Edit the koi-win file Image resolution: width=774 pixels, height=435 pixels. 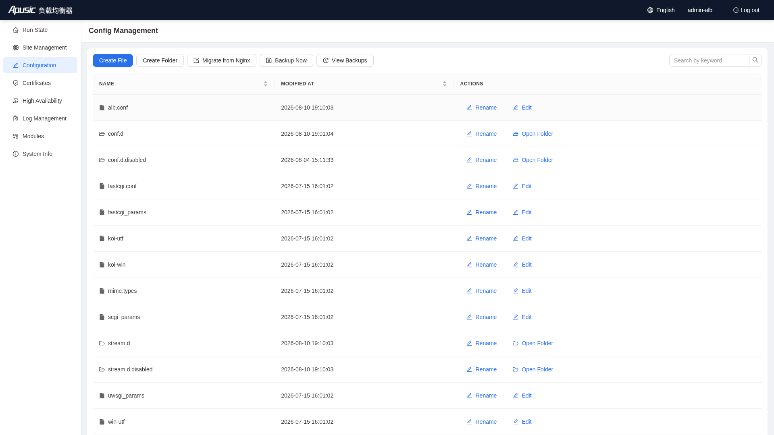click(x=522, y=265)
